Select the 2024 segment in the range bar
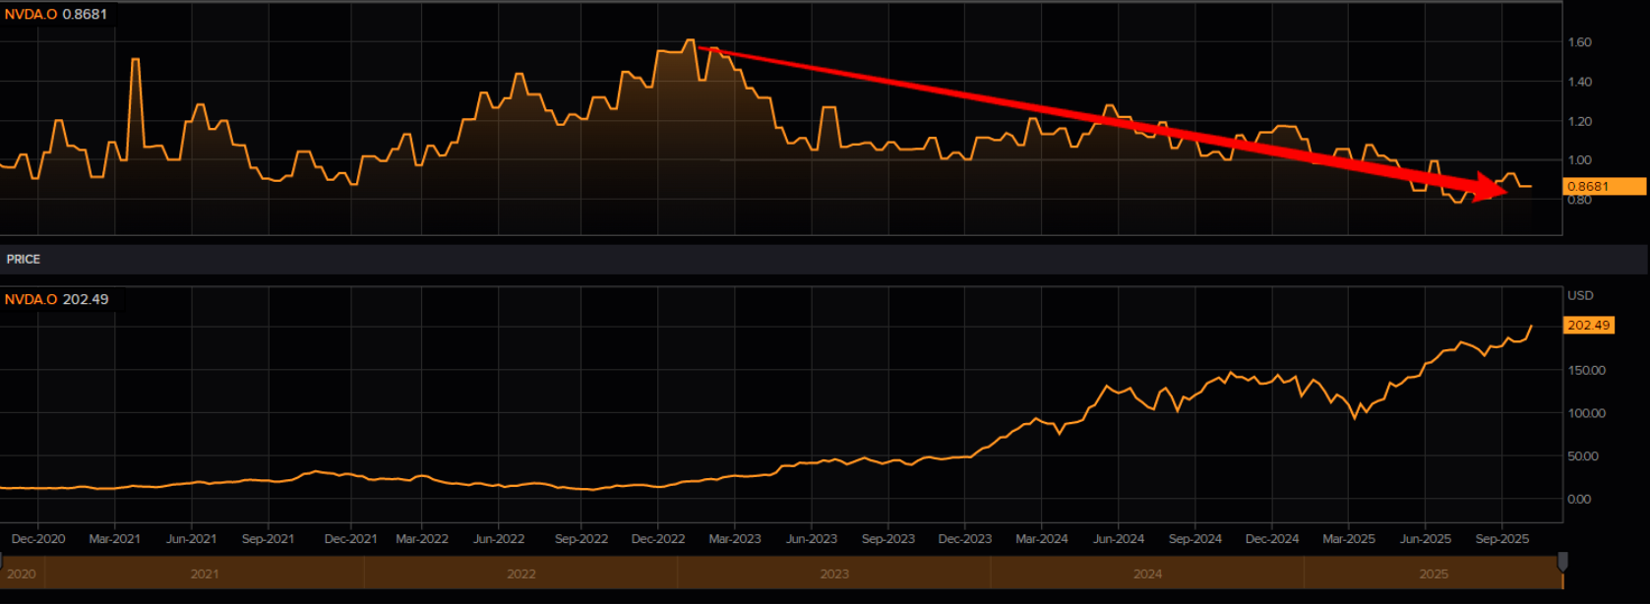 [x=1147, y=574]
